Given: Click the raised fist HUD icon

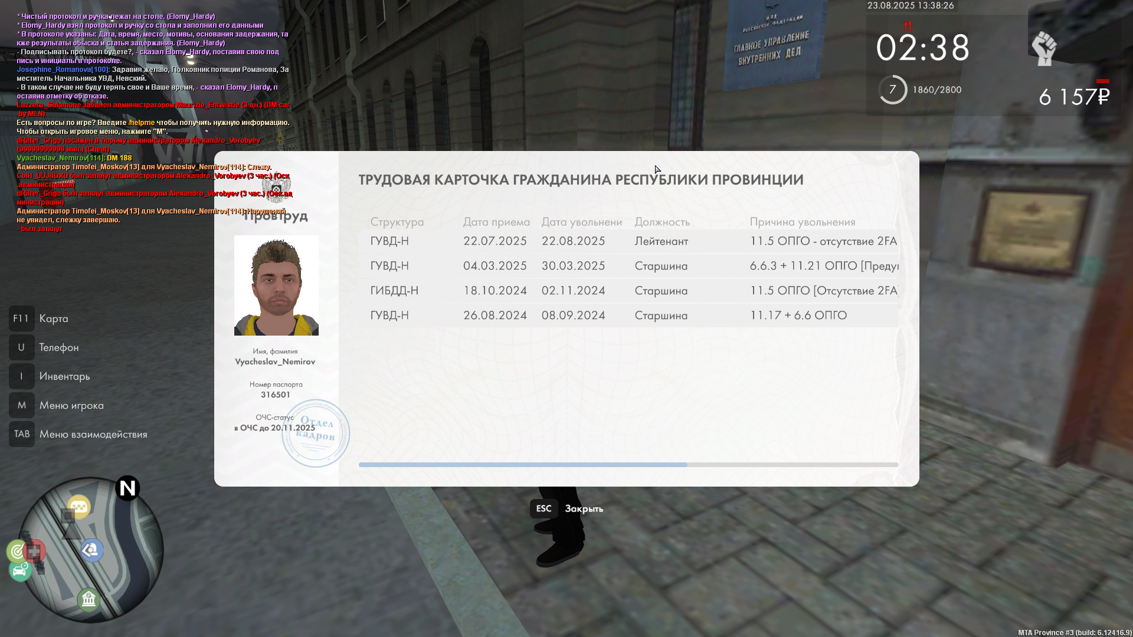Looking at the screenshot, I should [x=1044, y=48].
